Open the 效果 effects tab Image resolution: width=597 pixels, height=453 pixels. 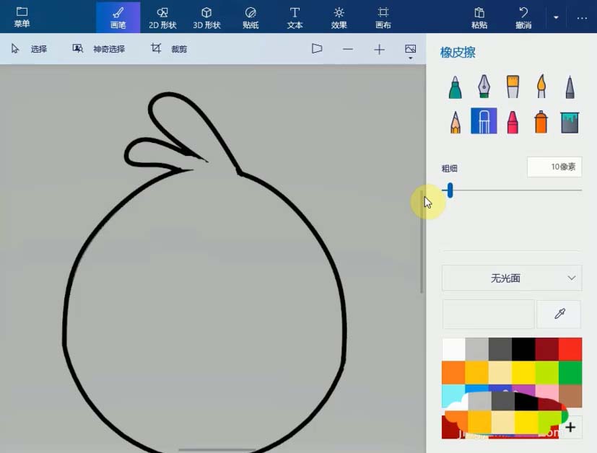339,17
